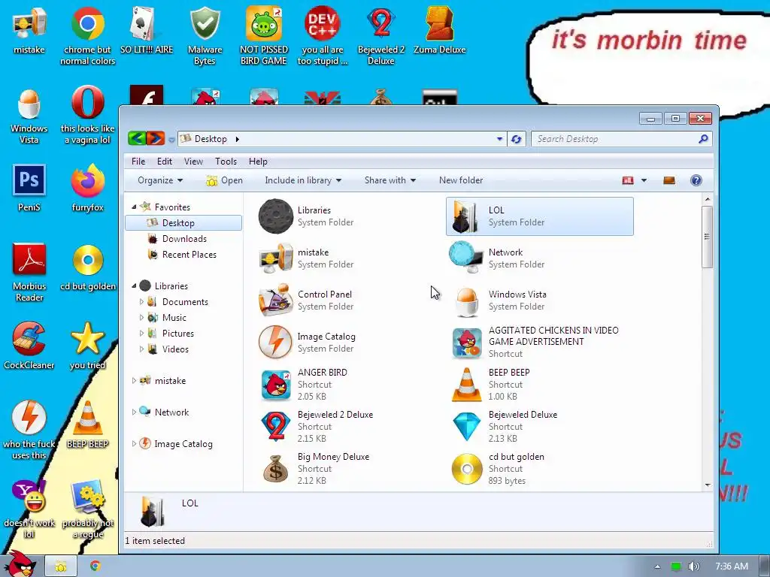Image resolution: width=770 pixels, height=577 pixels.
Task: Select Recent Places in Favorites
Action: [x=189, y=255]
